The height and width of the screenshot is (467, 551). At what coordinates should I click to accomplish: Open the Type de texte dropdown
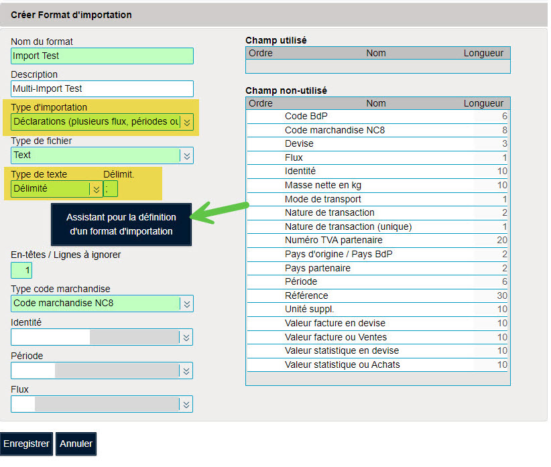coord(56,189)
